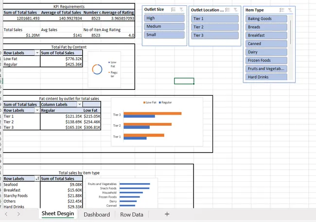This screenshot has height=222, width=316.
Task: Filter by Tier 2 in location slicer
Action: click(215, 27)
